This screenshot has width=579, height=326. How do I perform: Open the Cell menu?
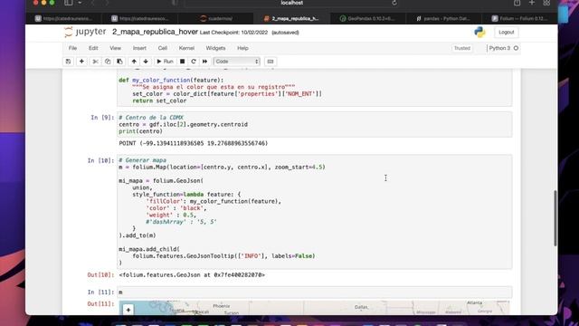click(163, 48)
